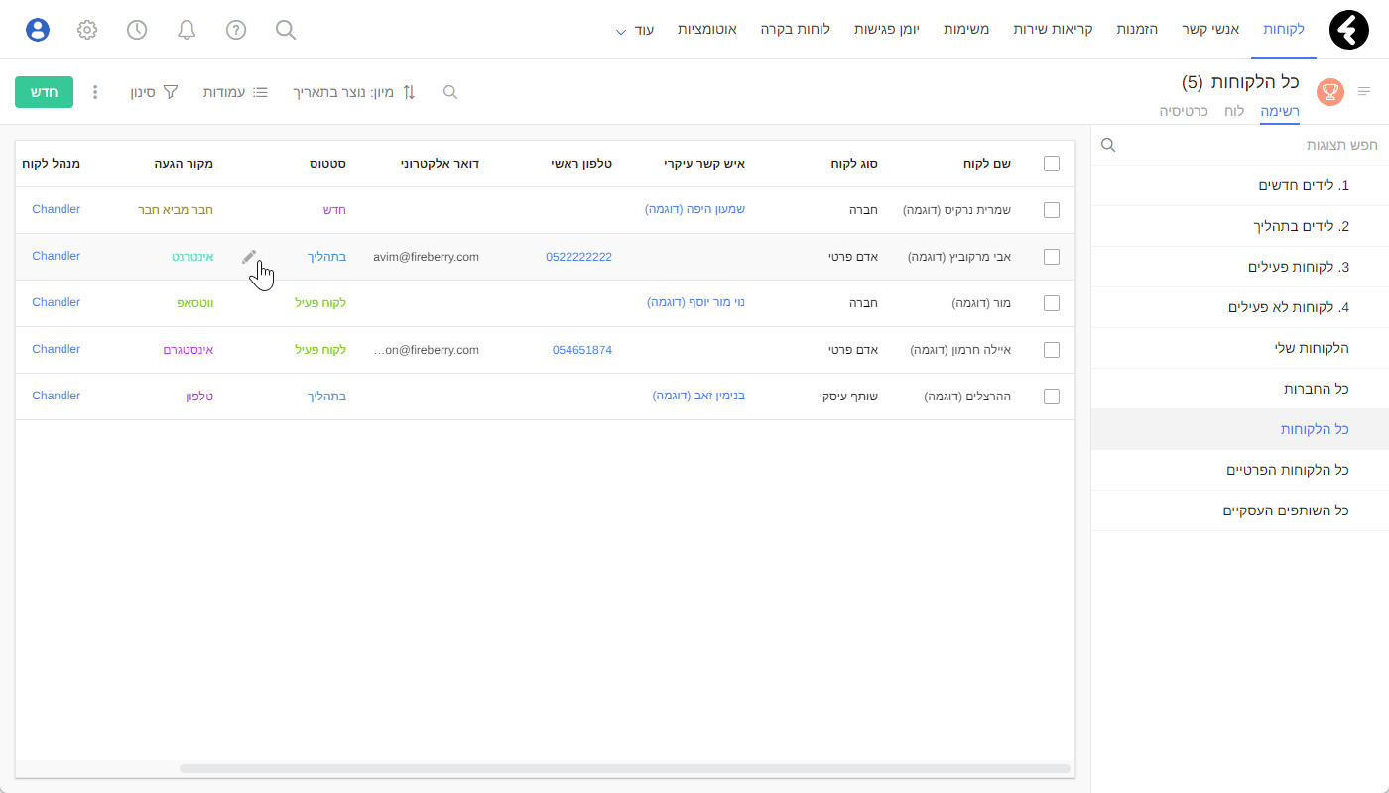
Task: Click the סטטוס column header
Action: click(x=325, y=164)
